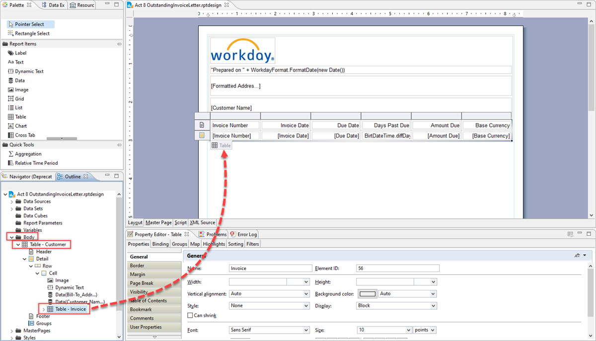The image size is (596, 341).
Task: Select Report Parameters in Outline
Action: point(39,223)
